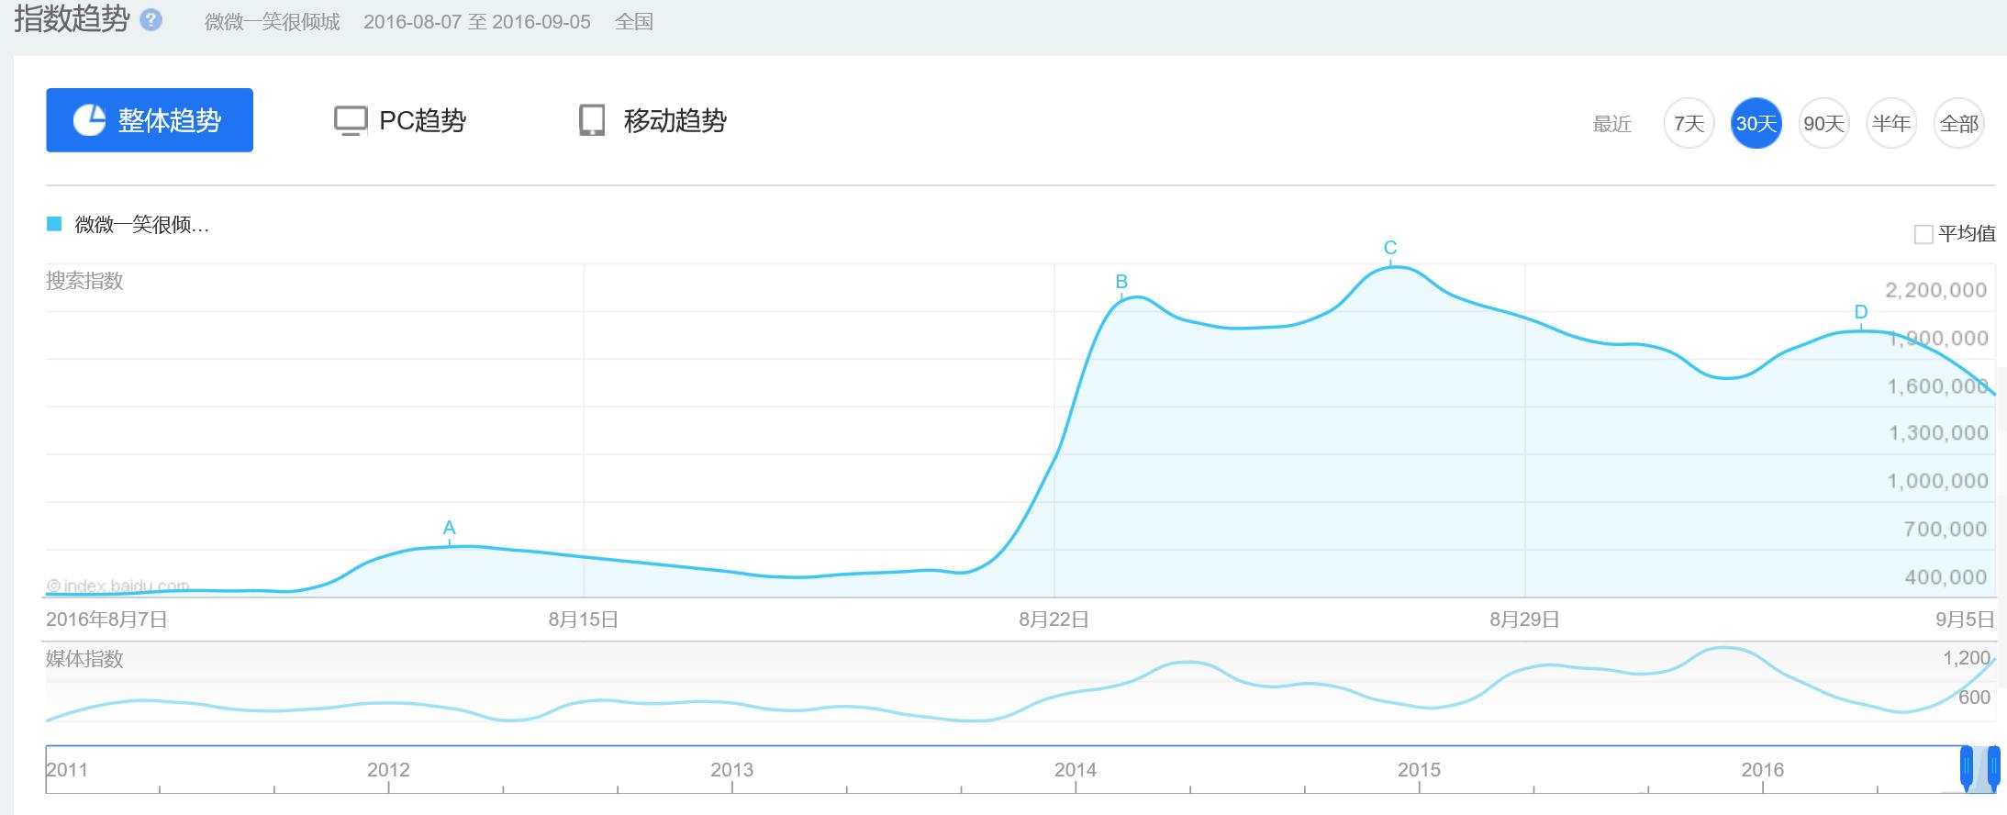Select the 全部 time range
Image resolution: width=2007 pixels, height=815 pixels.
point(1958,123)
